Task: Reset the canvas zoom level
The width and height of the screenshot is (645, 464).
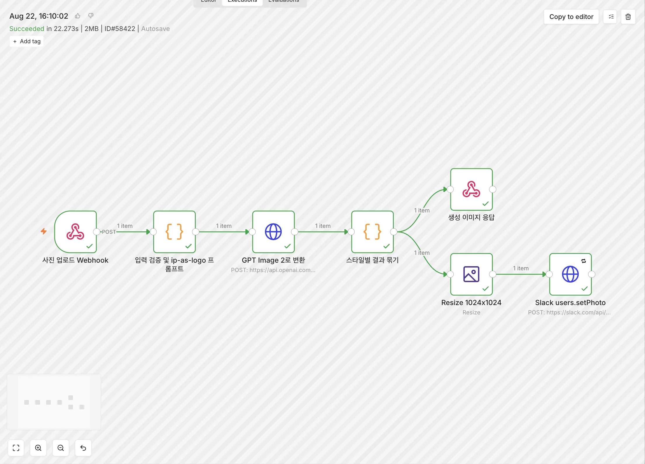Action: (83, 448)
